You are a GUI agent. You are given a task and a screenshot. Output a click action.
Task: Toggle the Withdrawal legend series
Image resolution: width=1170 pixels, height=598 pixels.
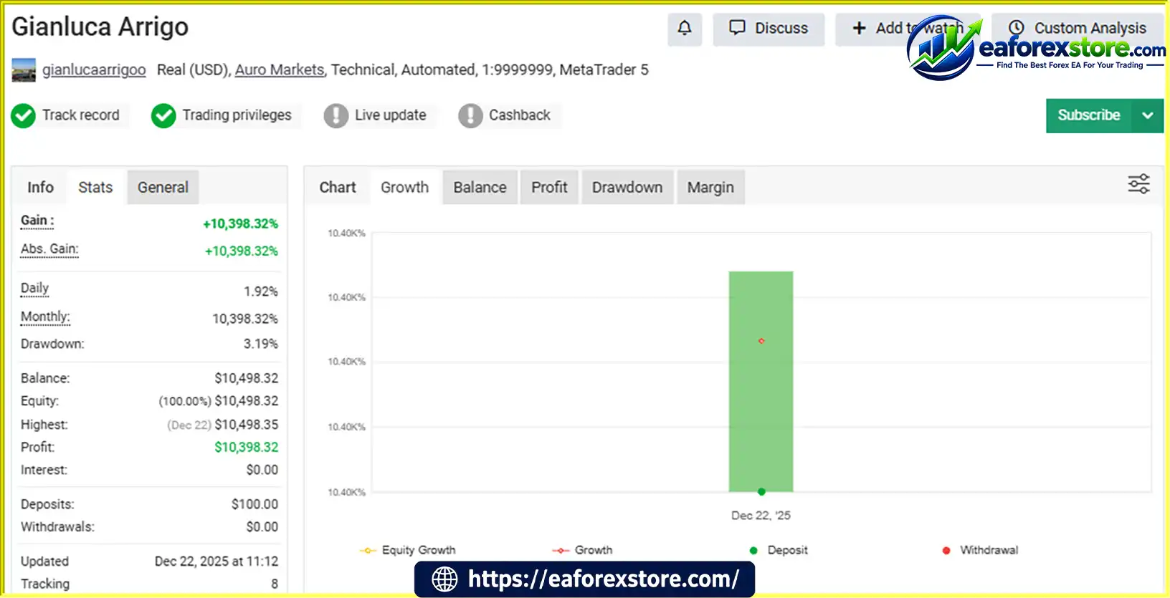point(980,550)
